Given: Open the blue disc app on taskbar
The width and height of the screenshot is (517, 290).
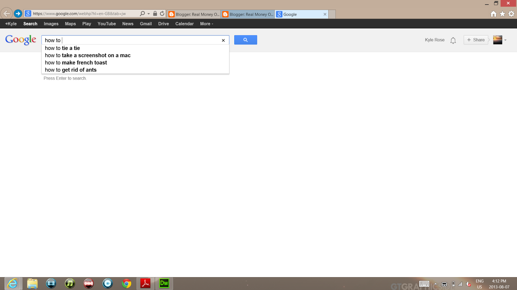Looking at the screenshot, I should (x=108, y=284).
